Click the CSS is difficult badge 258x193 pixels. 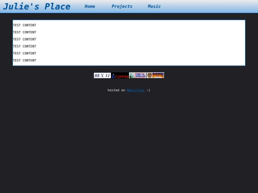[138, 75]
